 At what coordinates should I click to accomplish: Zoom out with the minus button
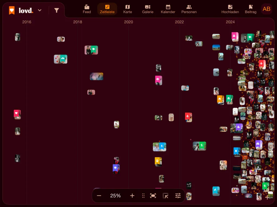(x=99, y=196)
